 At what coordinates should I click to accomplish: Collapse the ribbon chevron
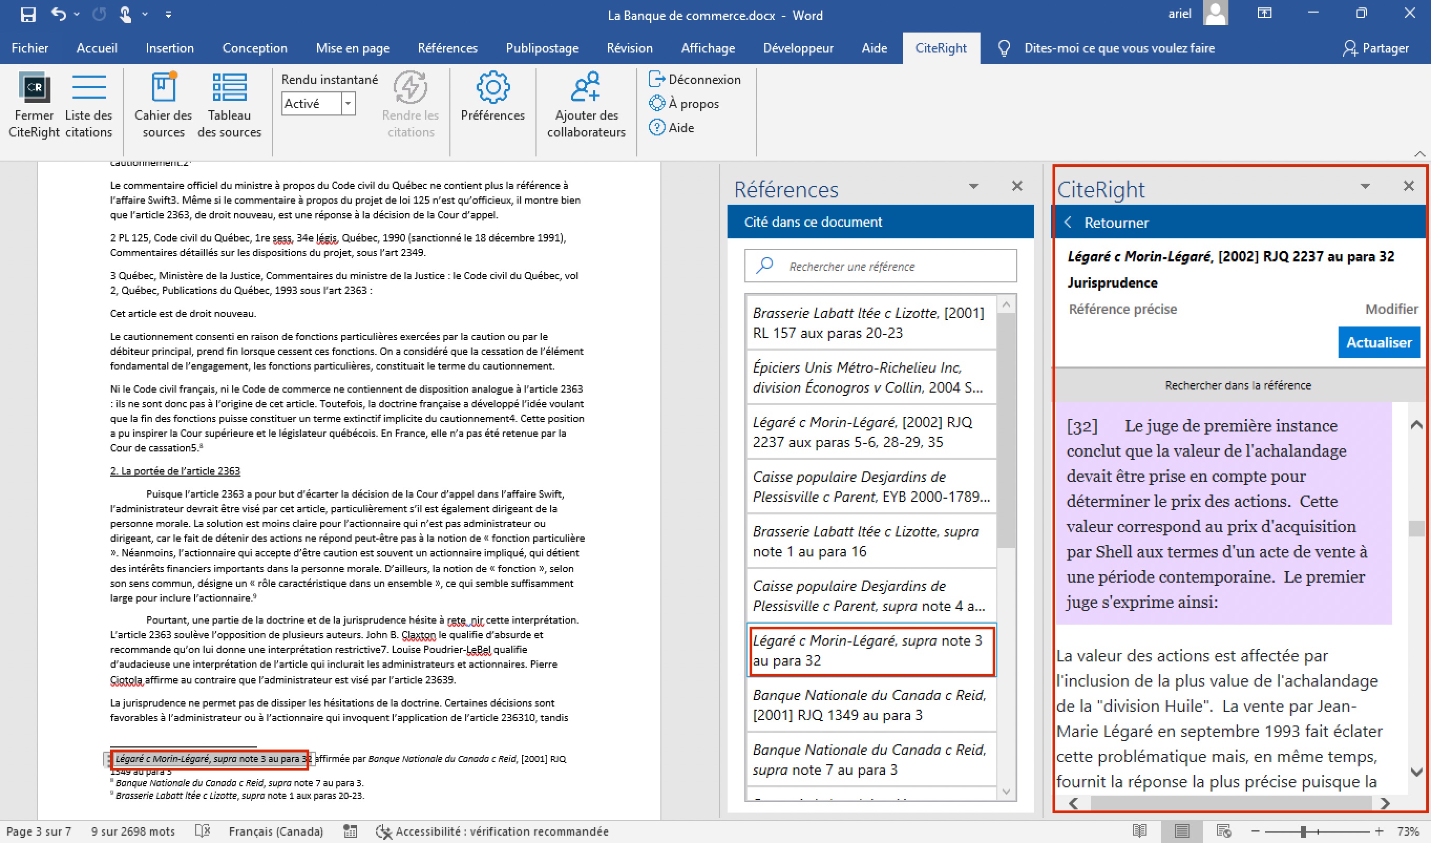[x=1419, y=153]
